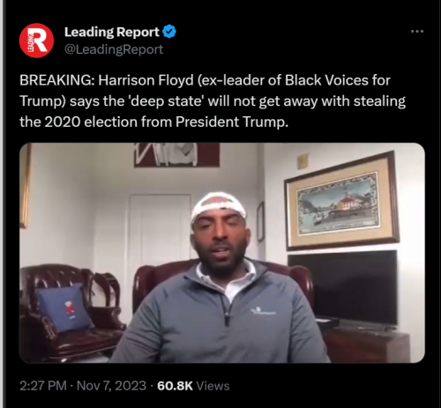Viewport: 441px width, 408px height.
Task: Play the embedded video of the speaker
Action: point(222,253)
